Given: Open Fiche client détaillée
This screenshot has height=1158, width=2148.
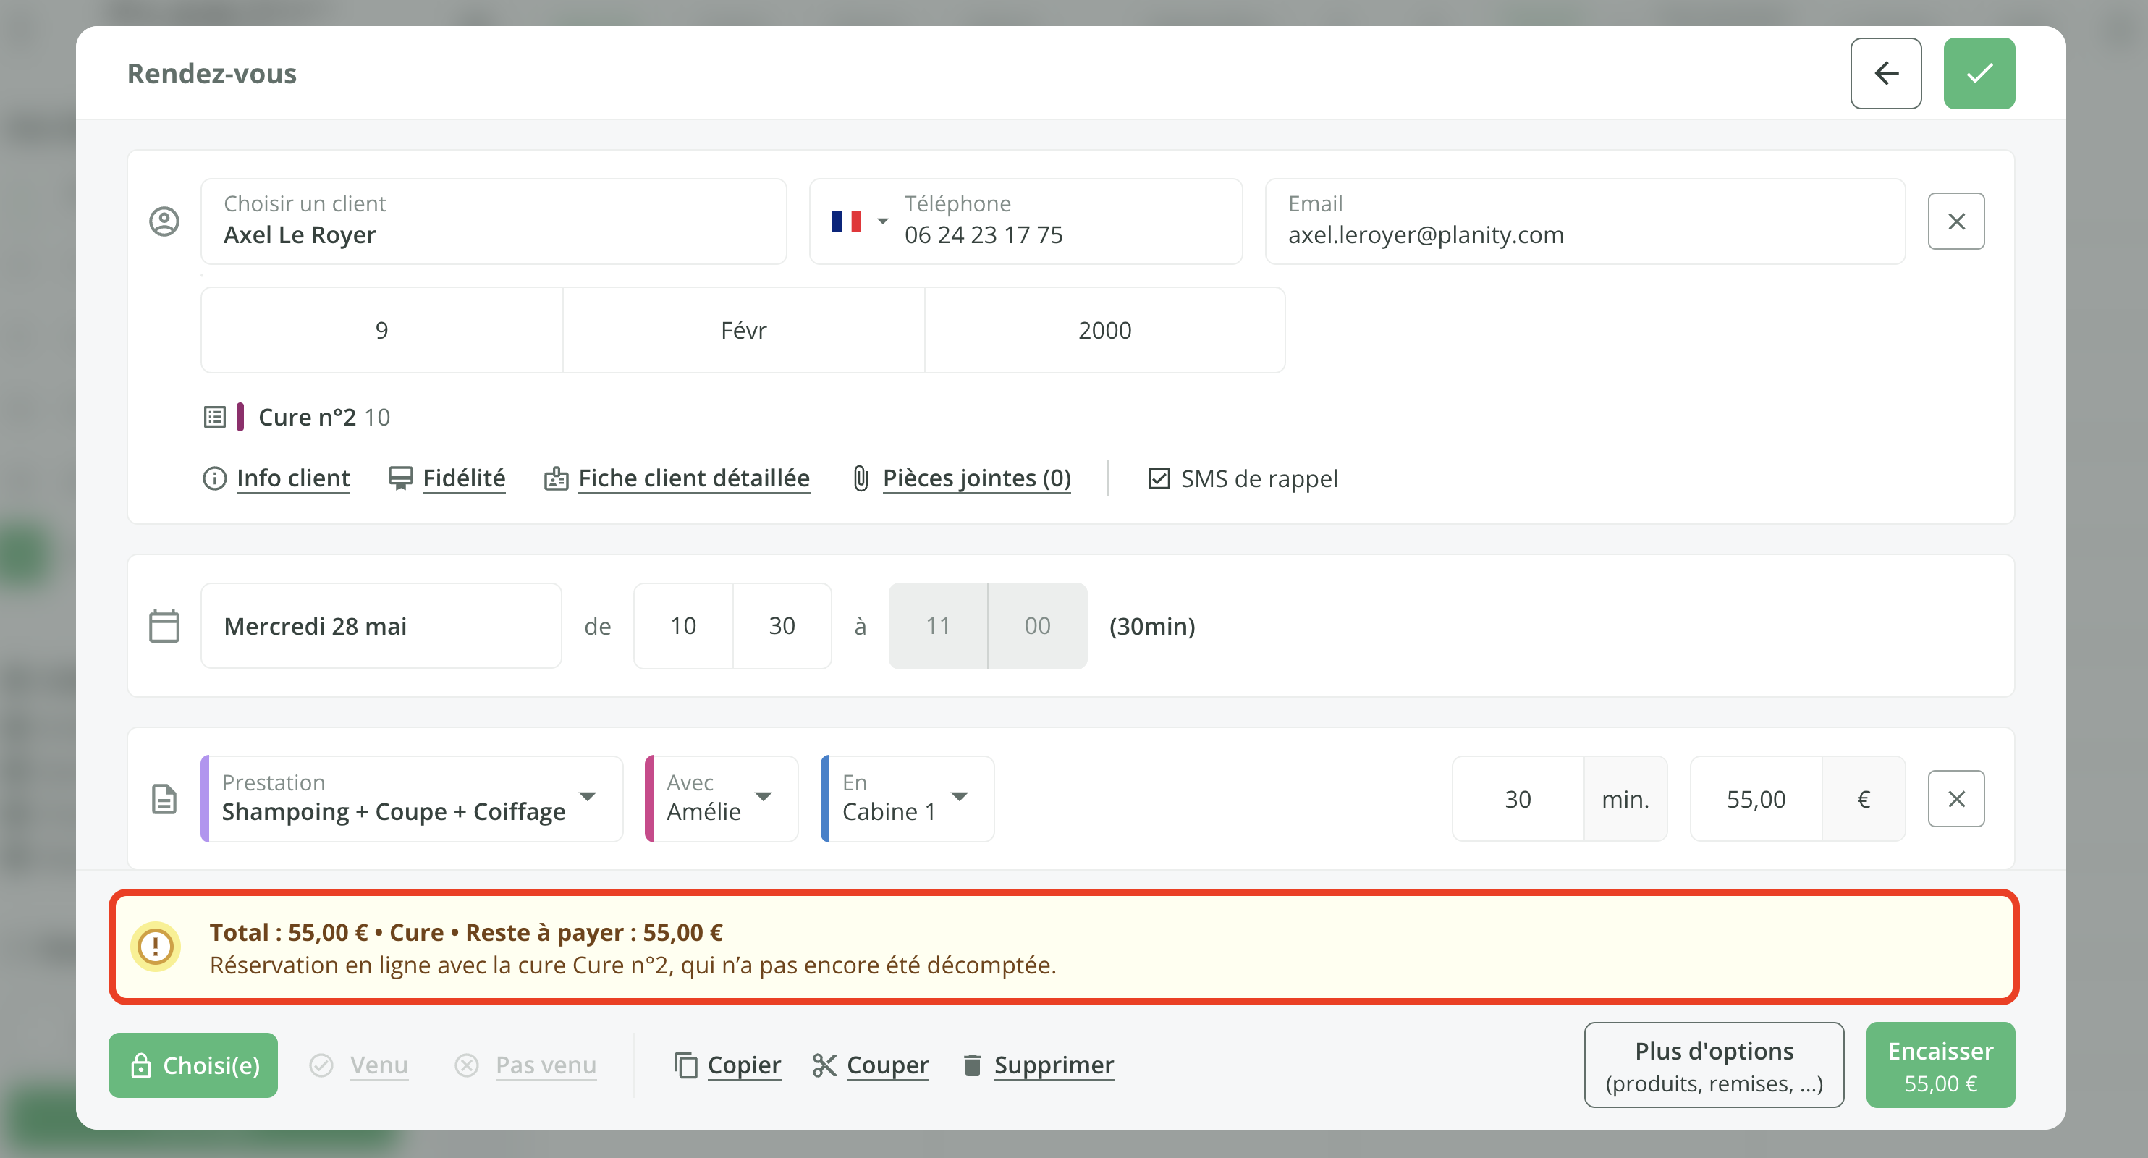Looking at the screenshot, I should (x=693, y=478).
